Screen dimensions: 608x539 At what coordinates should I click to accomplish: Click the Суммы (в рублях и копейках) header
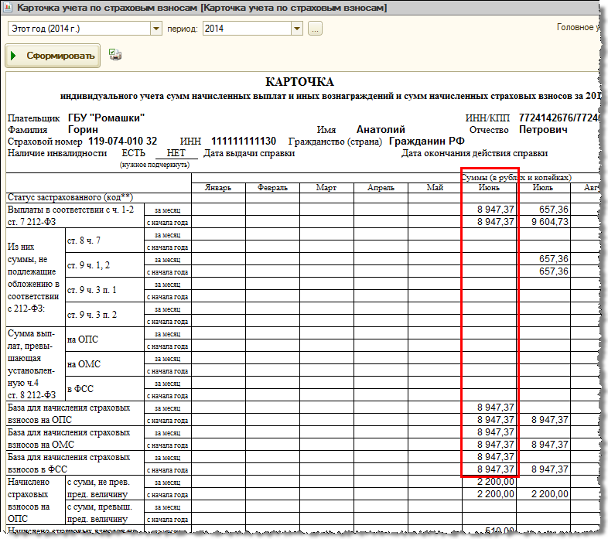pyautogui.click(x=516, y=178)
